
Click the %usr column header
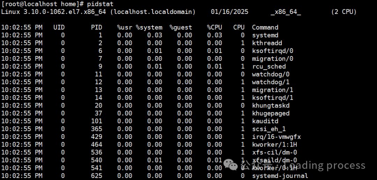coord(125,27)
